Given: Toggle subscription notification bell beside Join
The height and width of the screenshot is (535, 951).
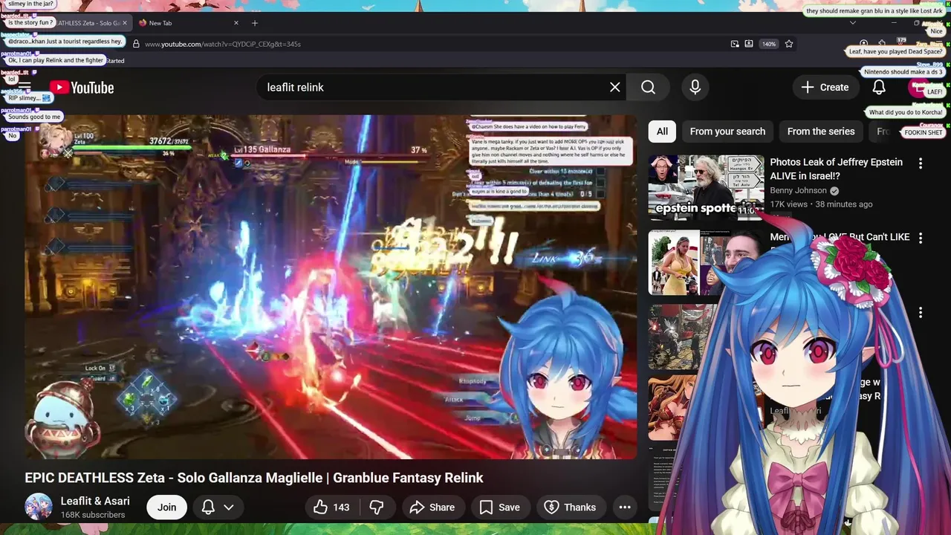Looking at the screenshot, I should [209, 507].
